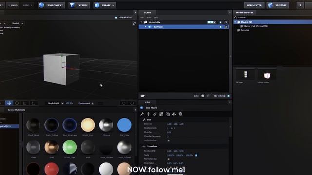Toggle the Draft Textures checkbox

[116, 17]
